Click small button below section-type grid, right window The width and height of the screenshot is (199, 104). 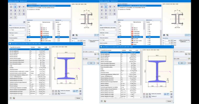[x=115, y=22]
